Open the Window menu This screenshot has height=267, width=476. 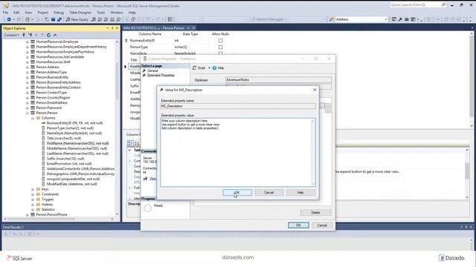(x=117, y=13)
